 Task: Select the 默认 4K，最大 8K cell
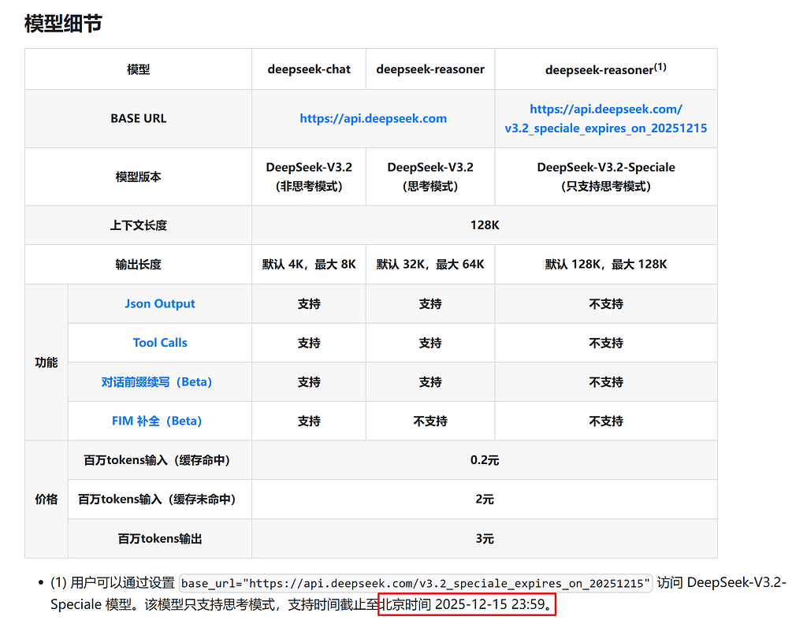tap(309, 265)
